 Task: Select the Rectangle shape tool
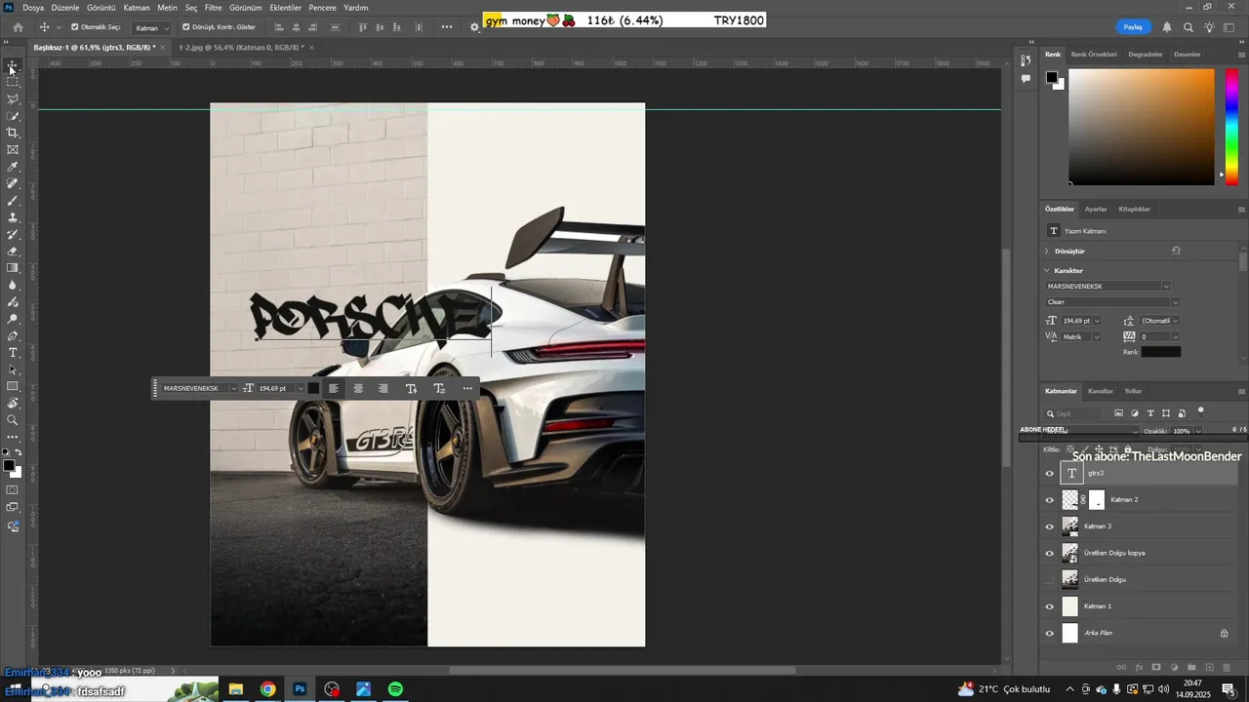coord(13,386)
